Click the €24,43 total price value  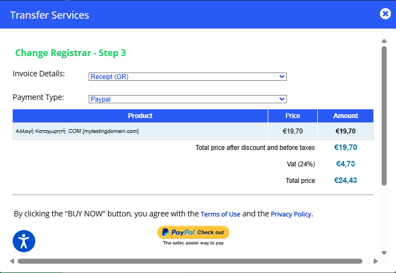click(345, 181)
